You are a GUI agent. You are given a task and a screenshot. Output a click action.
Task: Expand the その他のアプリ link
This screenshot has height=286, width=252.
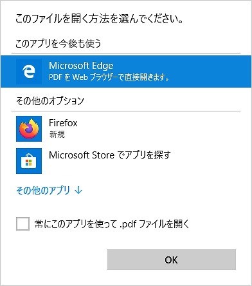pos(50,190)
